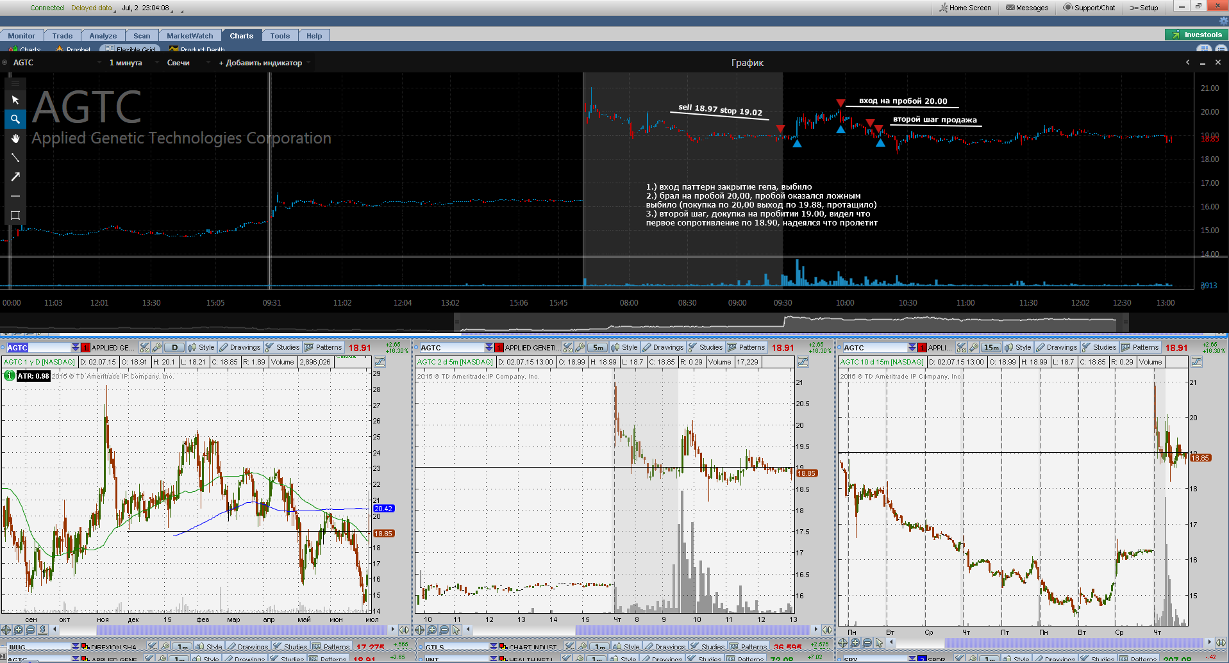Click the red alert flag in daily chart header
This screenshot has width=1229, height=663.
85,347
